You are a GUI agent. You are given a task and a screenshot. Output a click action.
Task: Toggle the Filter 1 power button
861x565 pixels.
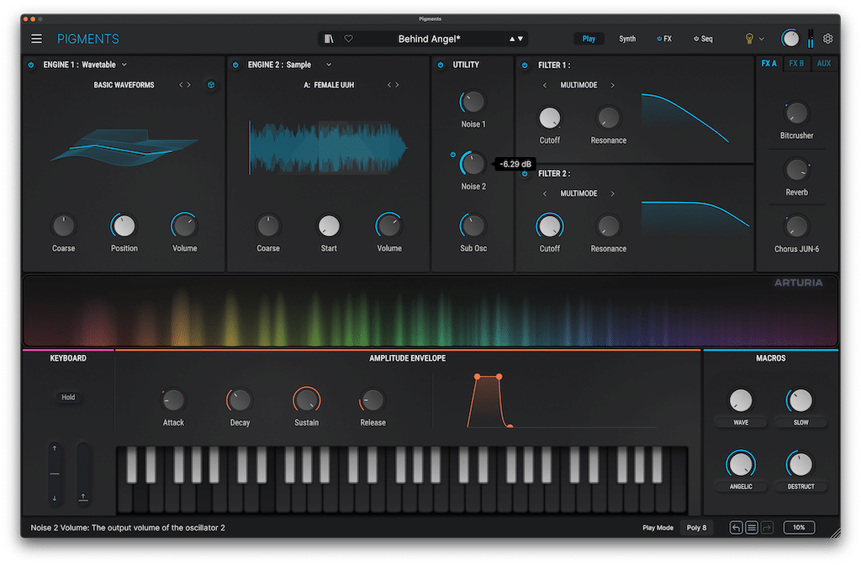pyautogui.click(x=525, y=66)
